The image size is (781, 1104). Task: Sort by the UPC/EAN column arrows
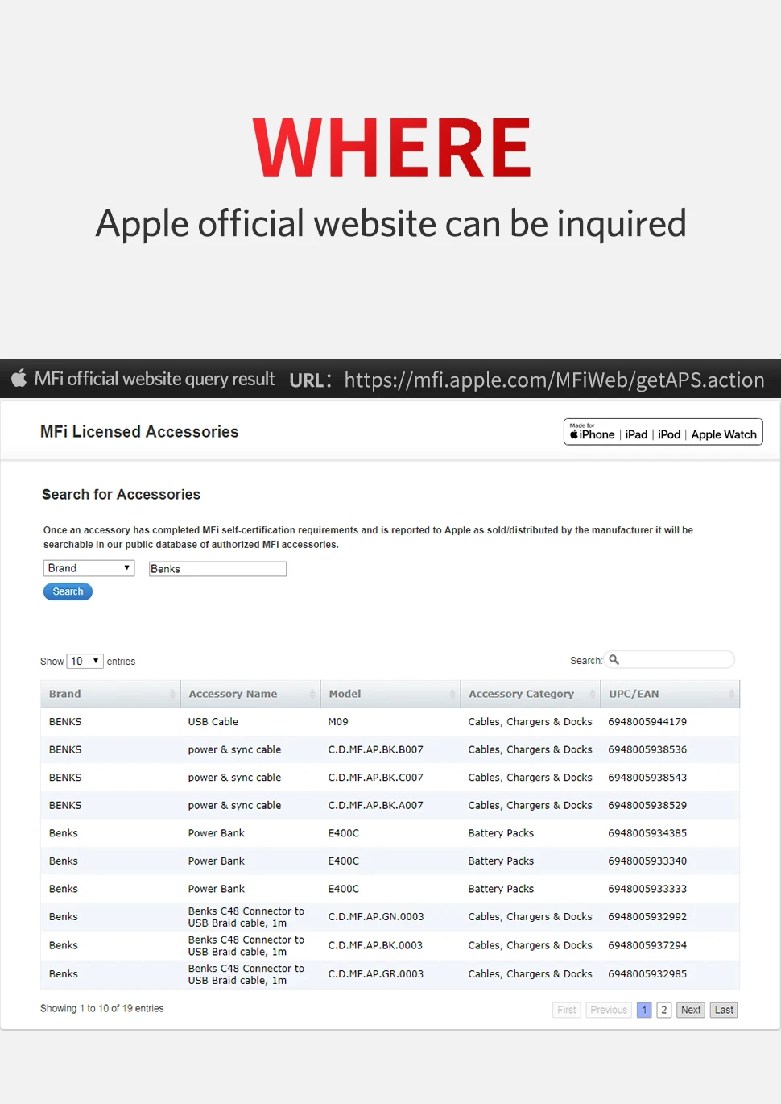point(732,694)
